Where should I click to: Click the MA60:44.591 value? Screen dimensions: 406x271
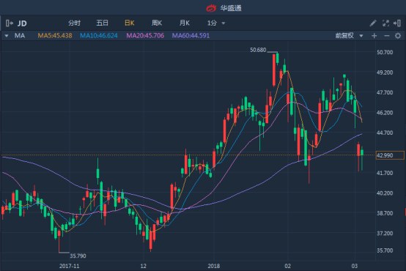[191, 35]
